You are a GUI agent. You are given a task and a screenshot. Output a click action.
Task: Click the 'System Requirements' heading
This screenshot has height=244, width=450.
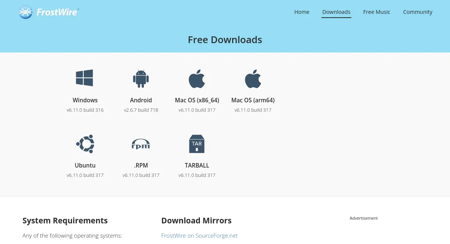point(65,220)
